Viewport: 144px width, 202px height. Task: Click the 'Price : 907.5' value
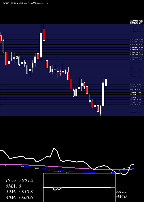point(19,180)
